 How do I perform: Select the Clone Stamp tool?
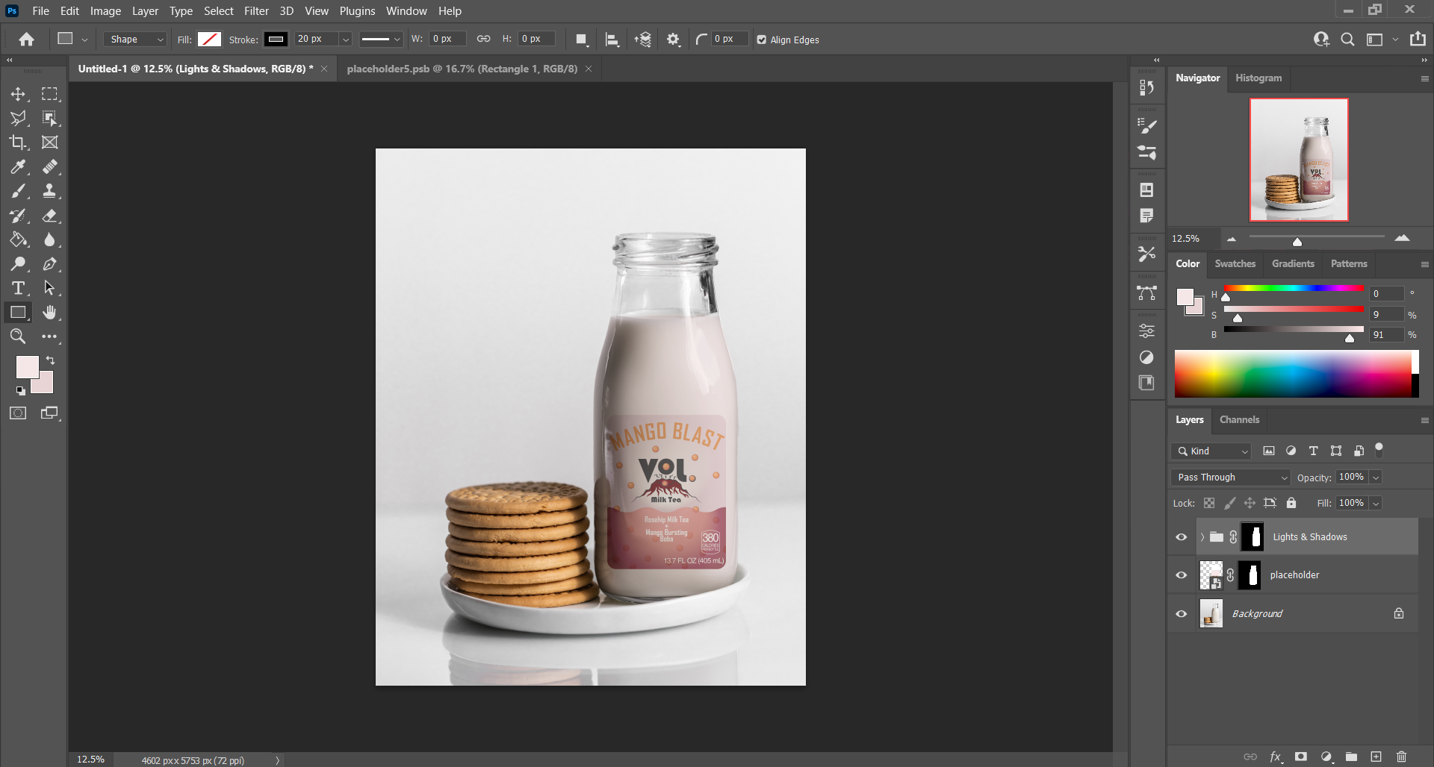point(49,191)
